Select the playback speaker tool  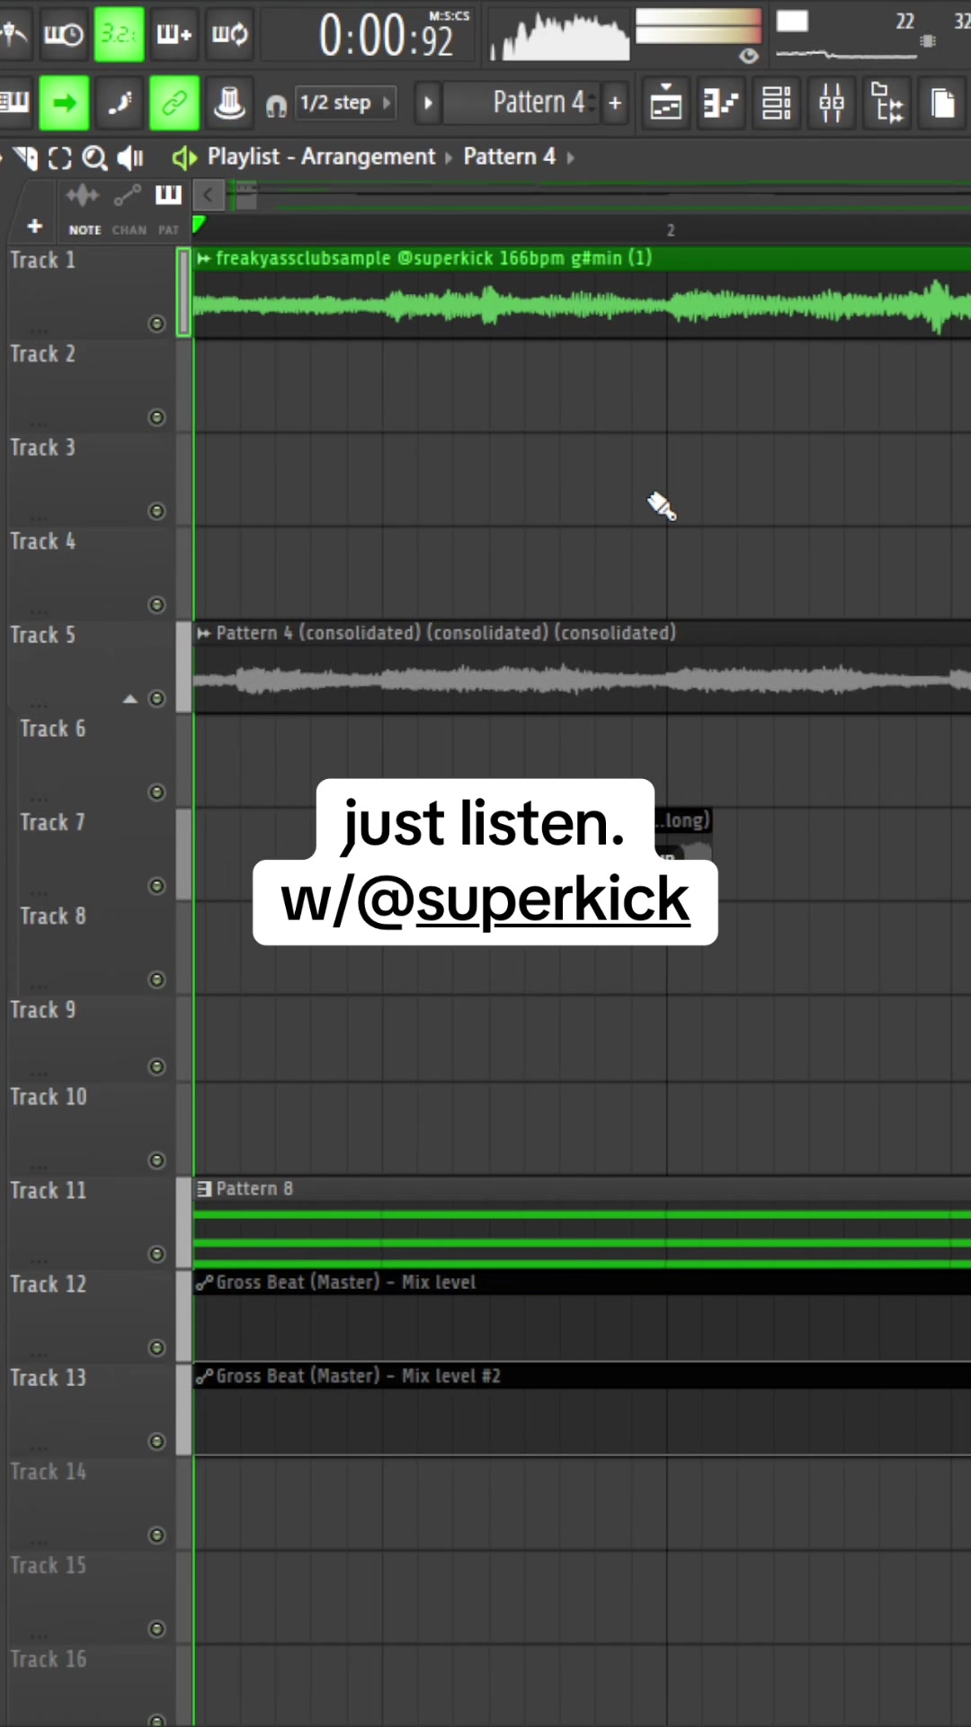click(x=130, y=158)
